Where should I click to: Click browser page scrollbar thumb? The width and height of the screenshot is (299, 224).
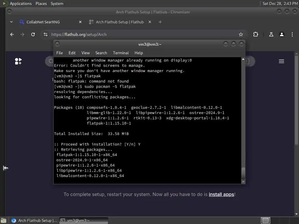tap(296, 100)
